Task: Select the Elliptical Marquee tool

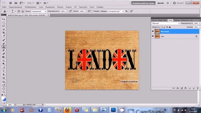Action: click(x=3, y=23)
